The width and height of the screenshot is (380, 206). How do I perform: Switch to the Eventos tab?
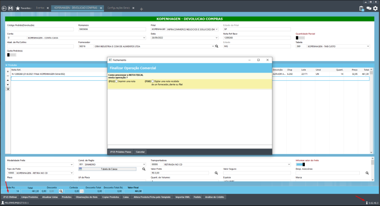coord(40,8)
